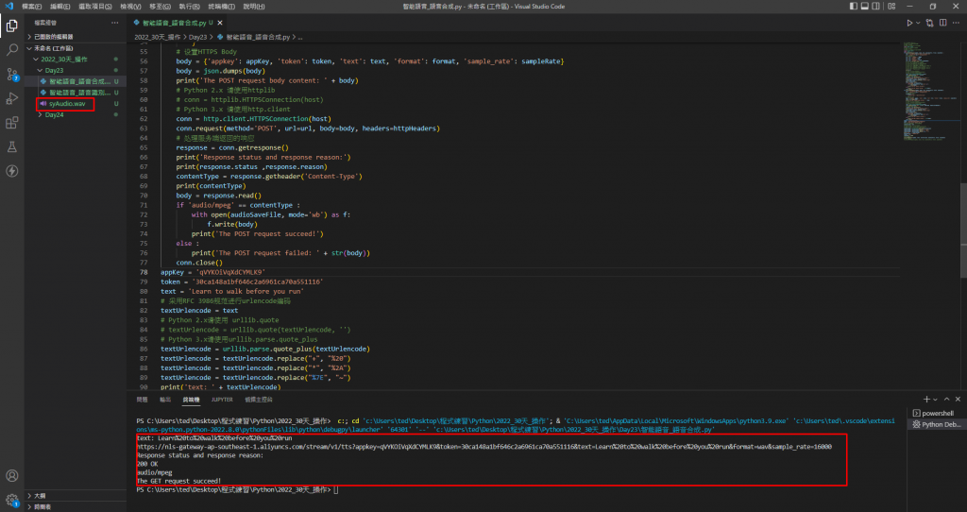Run the Python file with play button
967x512 pixels.
909,23
